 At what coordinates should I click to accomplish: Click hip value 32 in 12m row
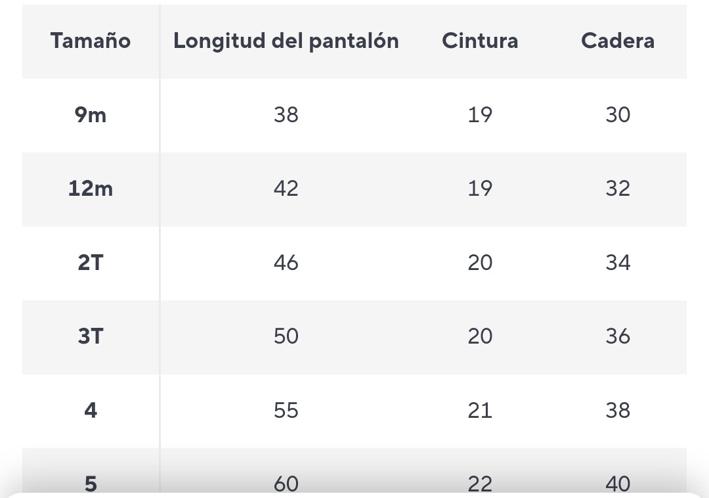tap(617, 189)
